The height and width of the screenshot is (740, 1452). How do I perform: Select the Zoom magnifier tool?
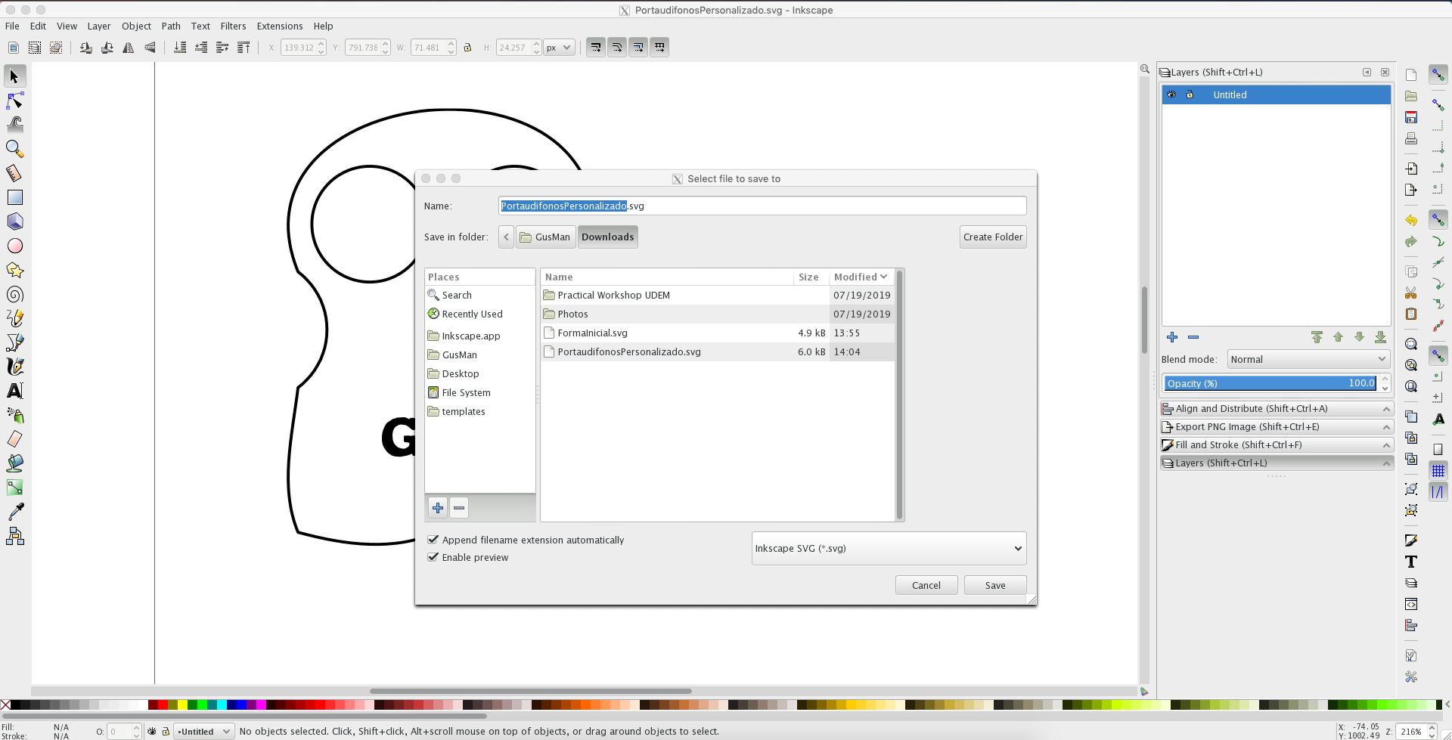click(14, 149)
